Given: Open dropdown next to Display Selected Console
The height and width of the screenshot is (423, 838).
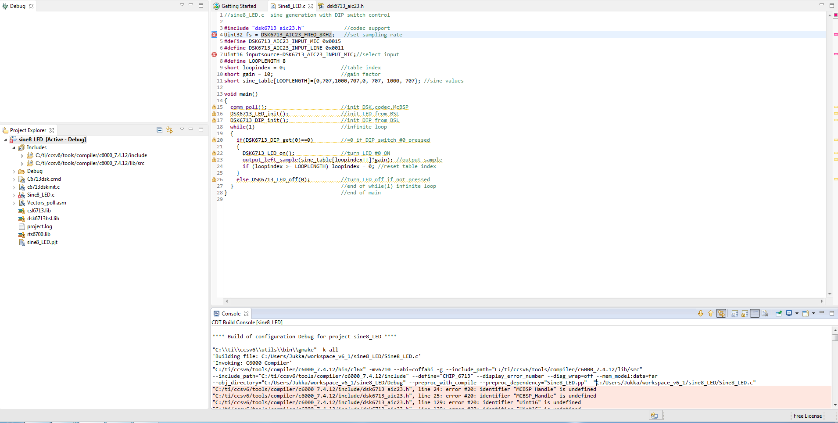Looking at the screenshot, I should tap(797, 313).
